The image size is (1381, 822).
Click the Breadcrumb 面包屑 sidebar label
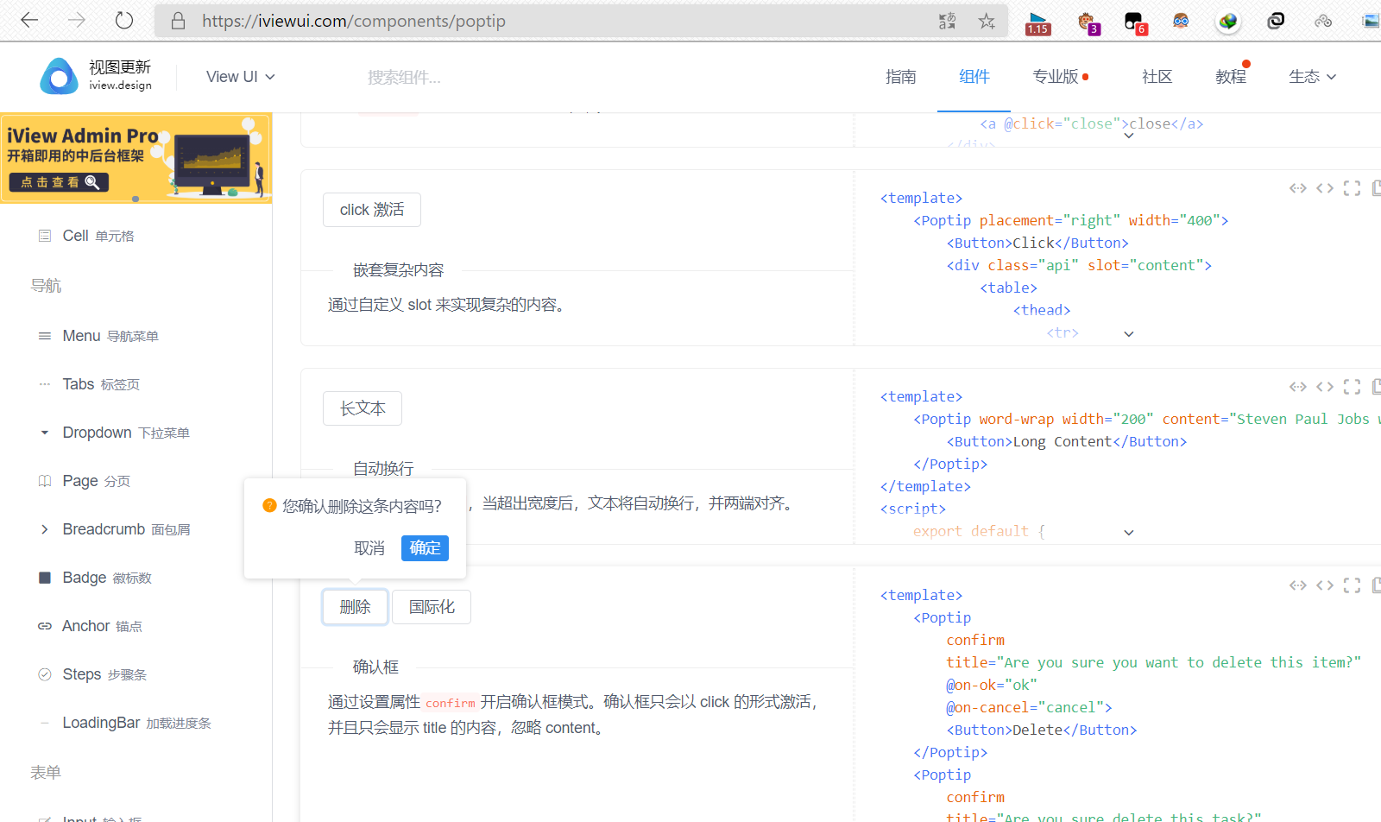(126, 529)
